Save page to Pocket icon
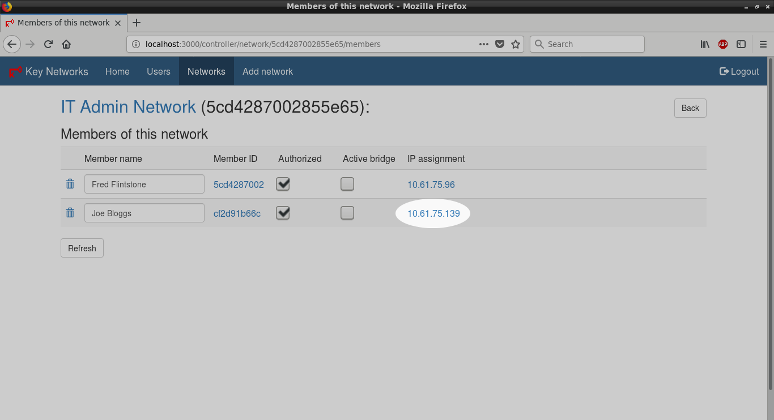The image size is (774, 420). tap(500, 44)
